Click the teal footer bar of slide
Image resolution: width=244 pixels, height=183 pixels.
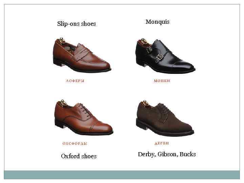coord(122,175)
